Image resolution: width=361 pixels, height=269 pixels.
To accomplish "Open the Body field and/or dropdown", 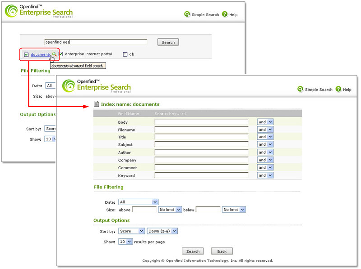I will (x=265, y=122).
